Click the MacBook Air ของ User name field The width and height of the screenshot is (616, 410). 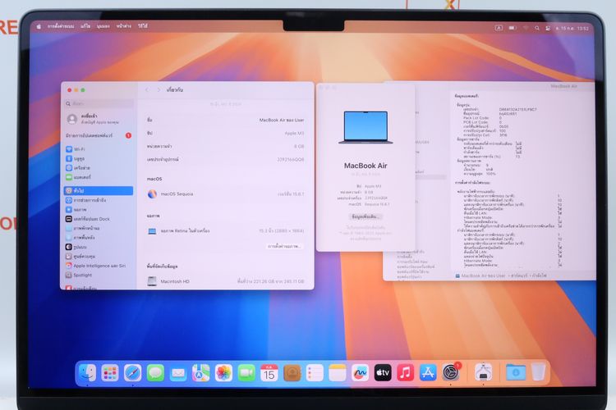(x=282, y=120)
